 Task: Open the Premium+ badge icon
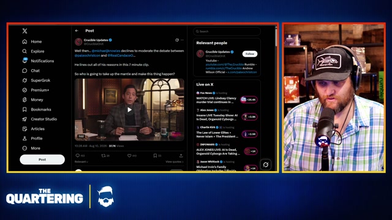[x=24, y=90]
